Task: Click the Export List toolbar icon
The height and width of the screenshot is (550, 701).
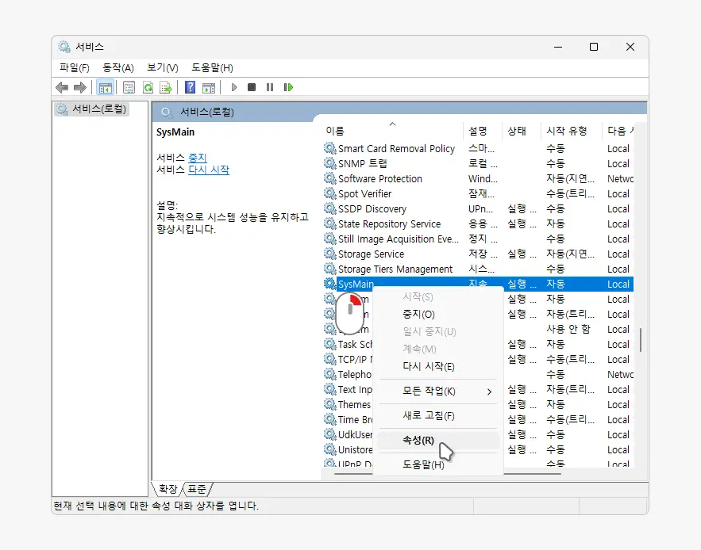Action: [167, 87]
